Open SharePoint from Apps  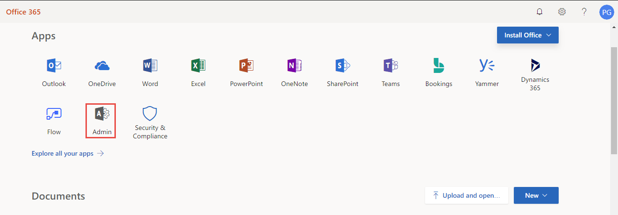pyautogui.click(x=342, y=73)
